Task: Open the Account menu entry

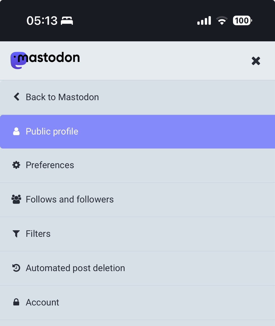Action: pyautogui.click(x=42, y=302)
